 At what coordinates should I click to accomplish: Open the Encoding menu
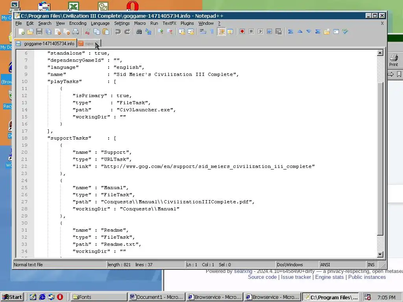[78, 23]
